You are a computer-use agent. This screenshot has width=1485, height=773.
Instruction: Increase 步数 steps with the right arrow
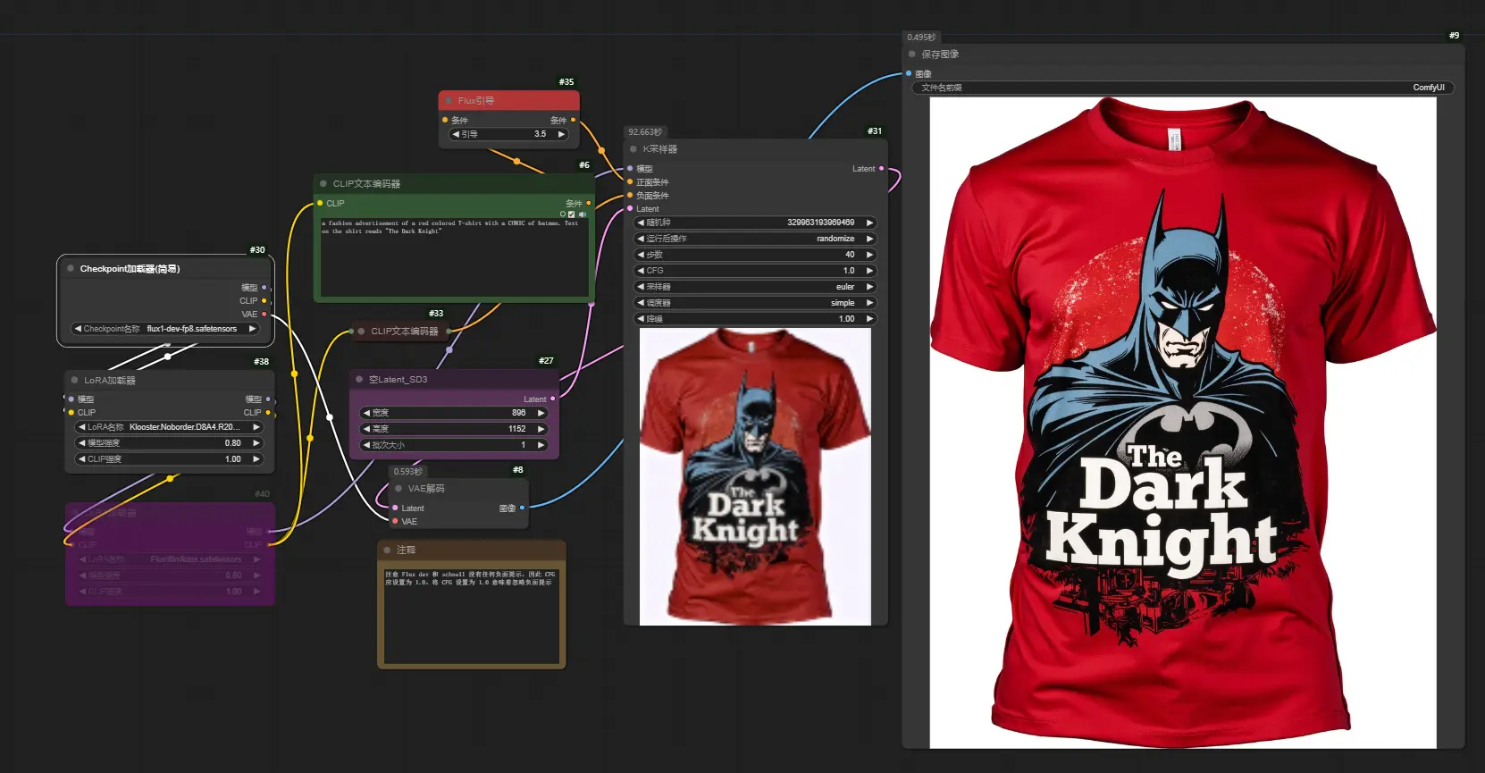[869, 255]
